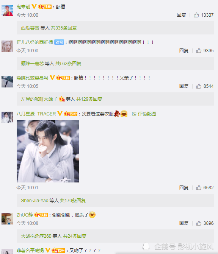Reply to 隐瞒比较容易吗's comment

[x=184, y=86]
